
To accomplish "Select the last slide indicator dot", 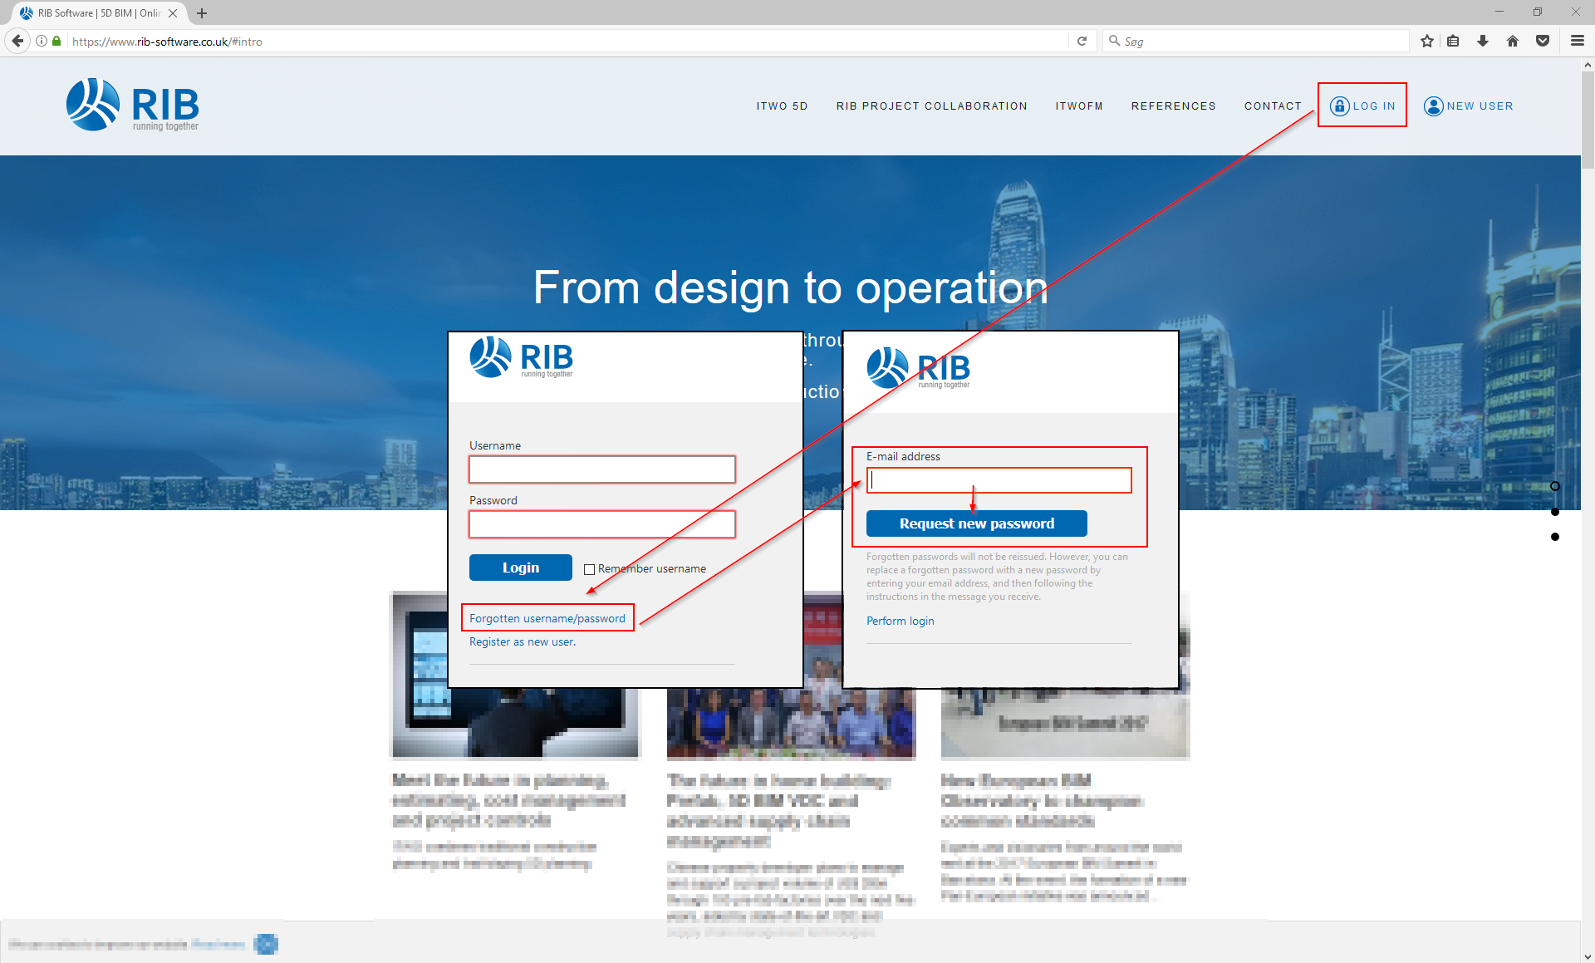I will point(1555,537).
